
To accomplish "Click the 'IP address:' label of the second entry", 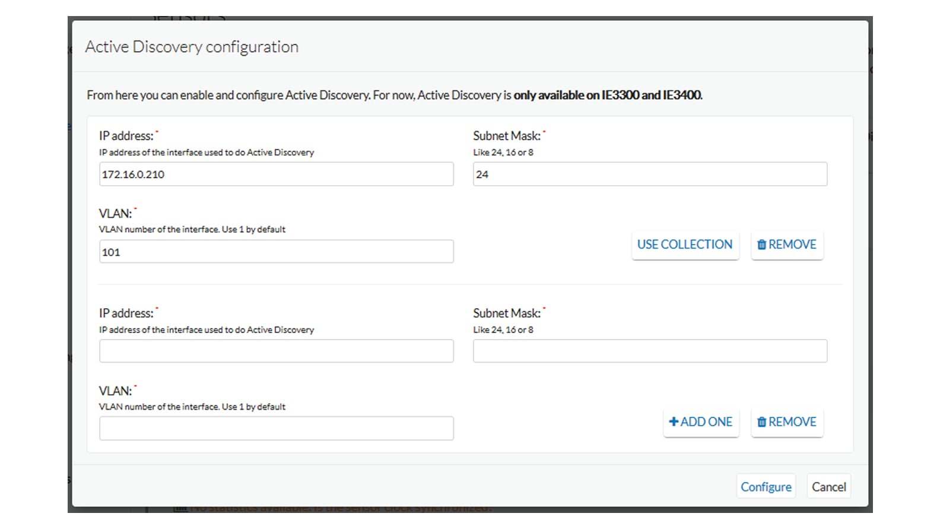I will 126,313.
